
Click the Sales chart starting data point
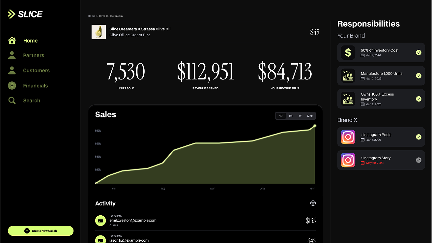coord(96,183)
